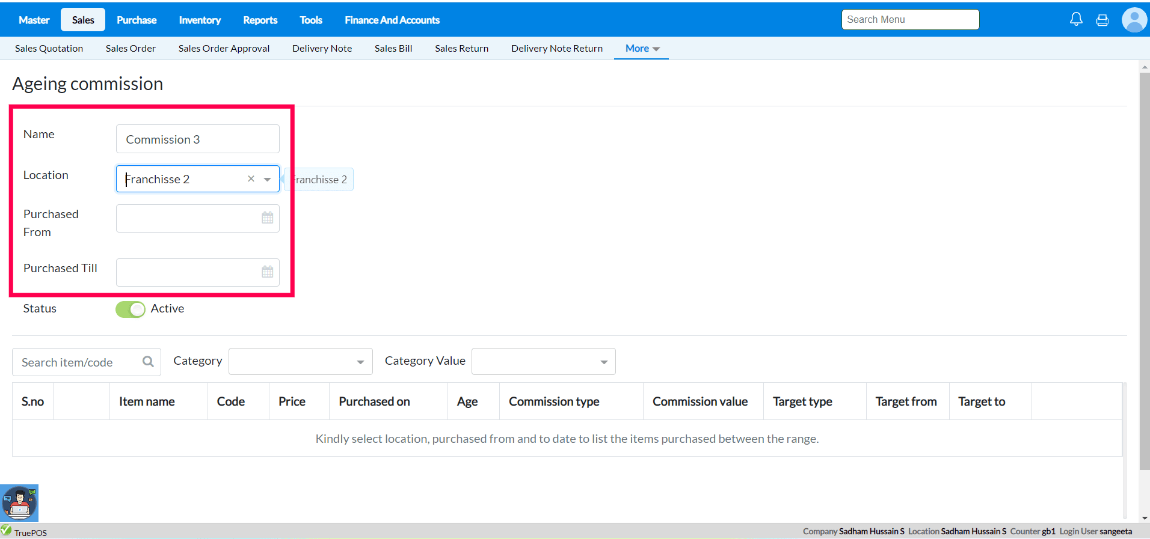
Task: Expand the Location dropdown arrow
Action: tap(267, 179)
